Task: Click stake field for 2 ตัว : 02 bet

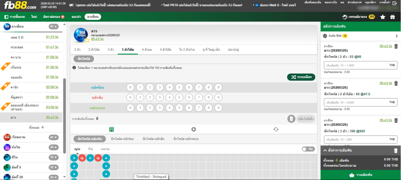Action: pyautogui.click(x=361, y=65)
